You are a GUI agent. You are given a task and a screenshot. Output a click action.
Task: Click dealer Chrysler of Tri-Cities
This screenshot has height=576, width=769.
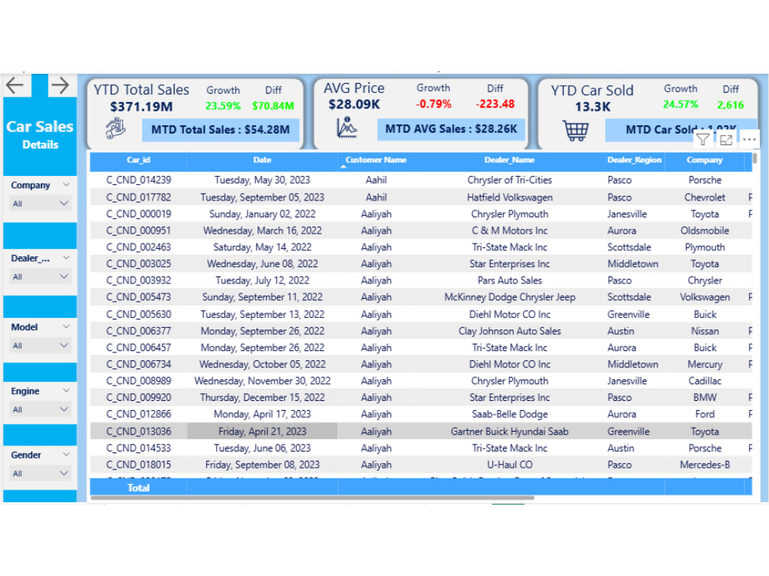pyautogui.click(x=510, y=180)
